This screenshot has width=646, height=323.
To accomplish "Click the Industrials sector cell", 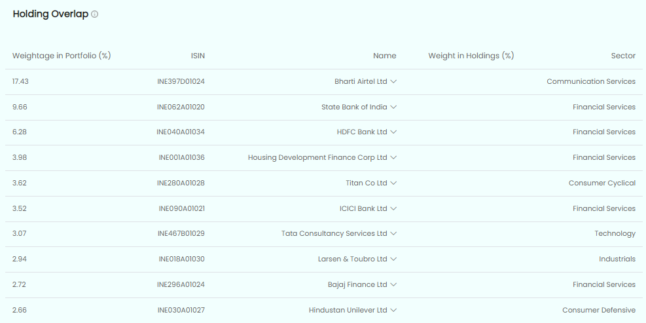I will 617,259.
